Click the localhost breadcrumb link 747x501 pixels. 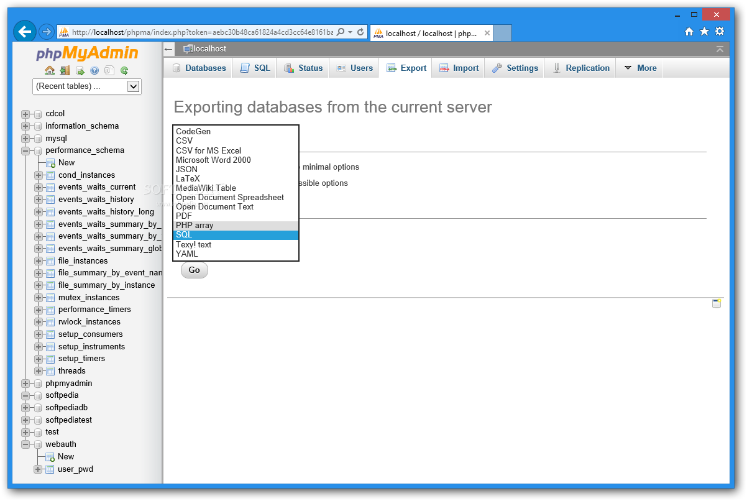coord(210,48)
